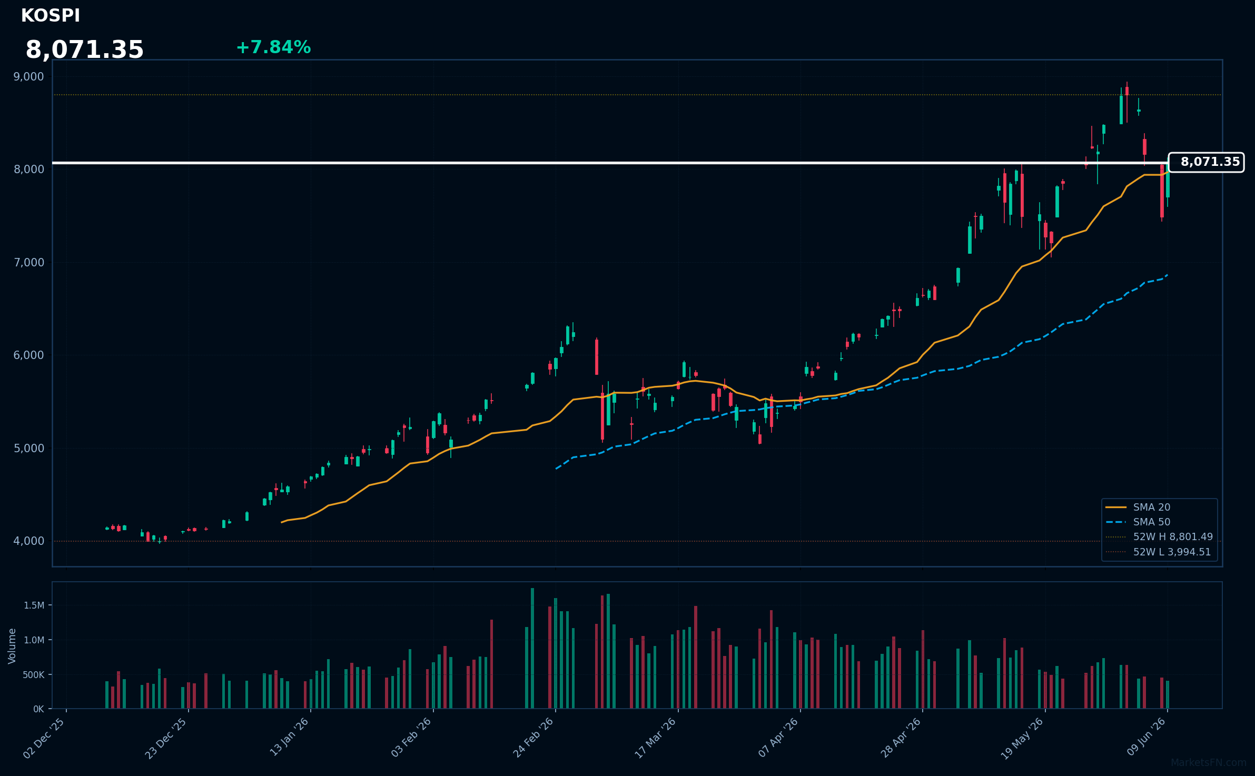
Task: Click the 5,000 price axis label
Action: point(28,449)
